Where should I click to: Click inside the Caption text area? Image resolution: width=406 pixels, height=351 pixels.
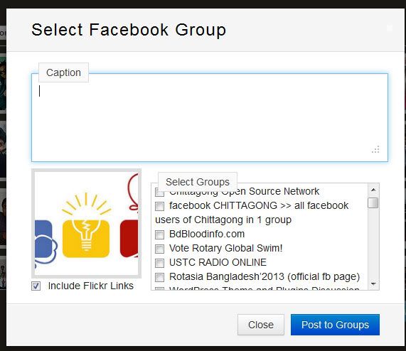tap(210, 118)
